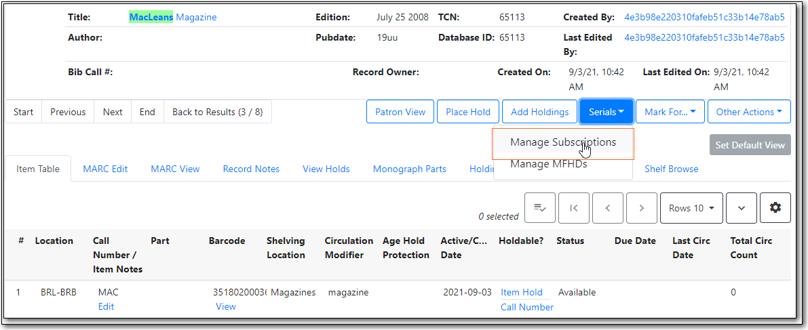Sort by Circulation Modifier column header
This screenshot has width=808, height=330.
pos(349,248)
